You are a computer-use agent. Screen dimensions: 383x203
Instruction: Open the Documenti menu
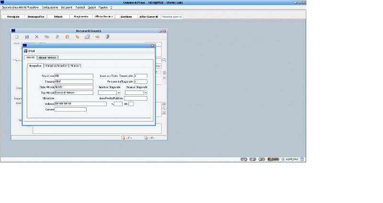click(67, 8)
